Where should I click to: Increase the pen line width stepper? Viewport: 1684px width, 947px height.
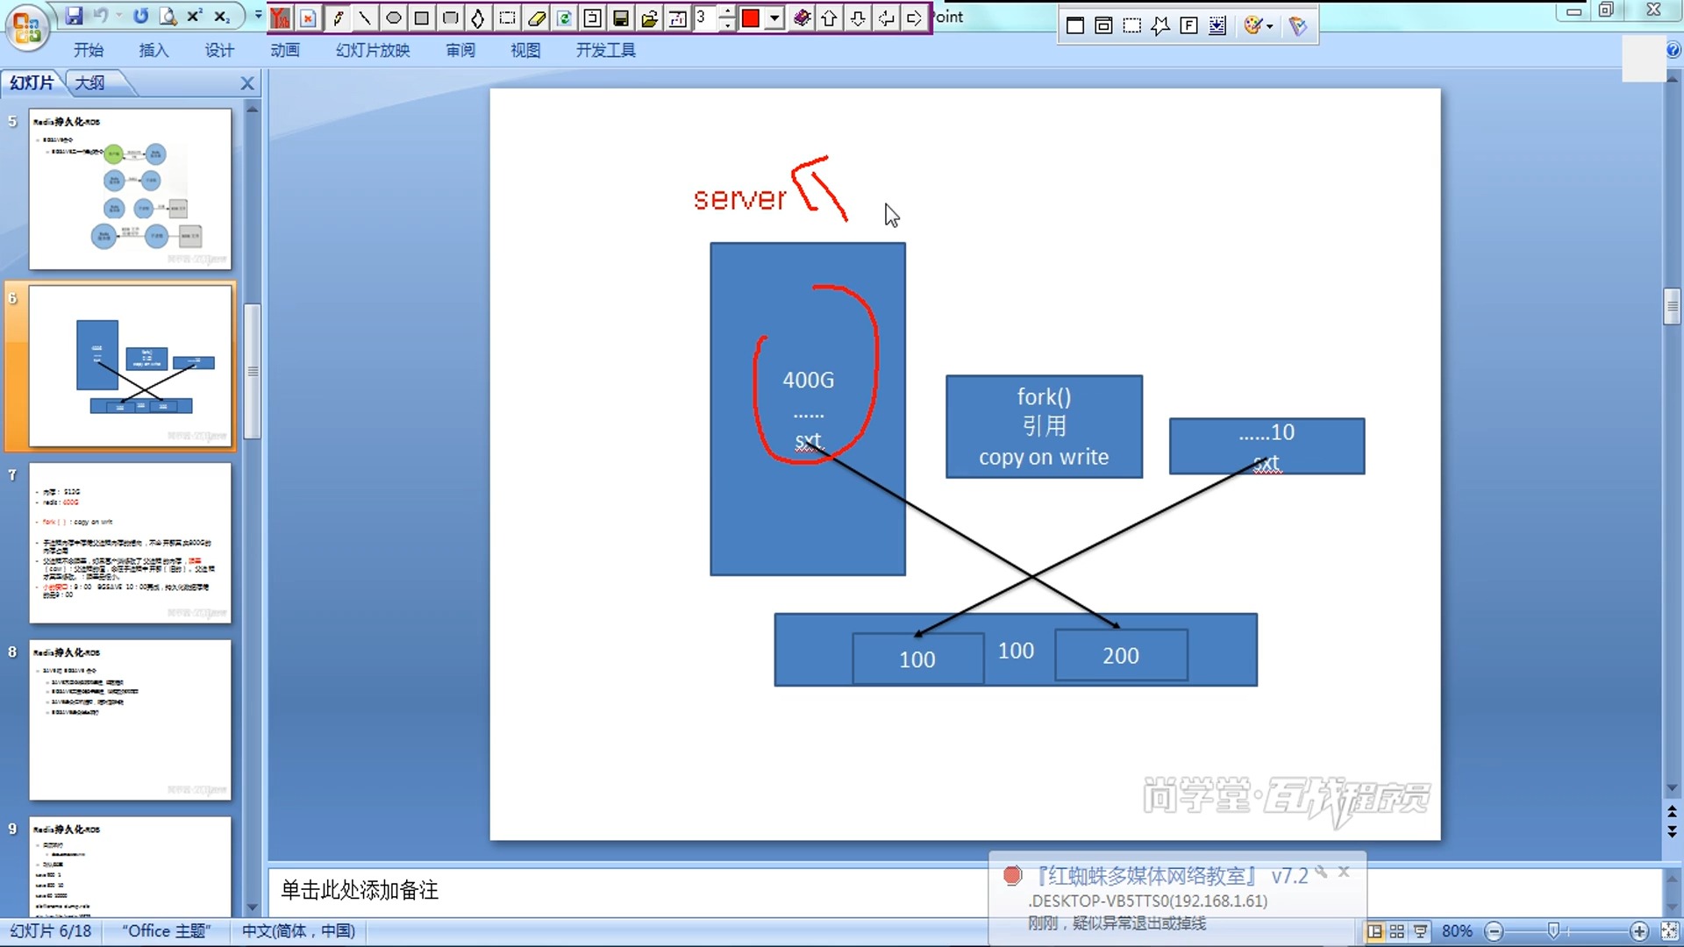tap(727, 11)
